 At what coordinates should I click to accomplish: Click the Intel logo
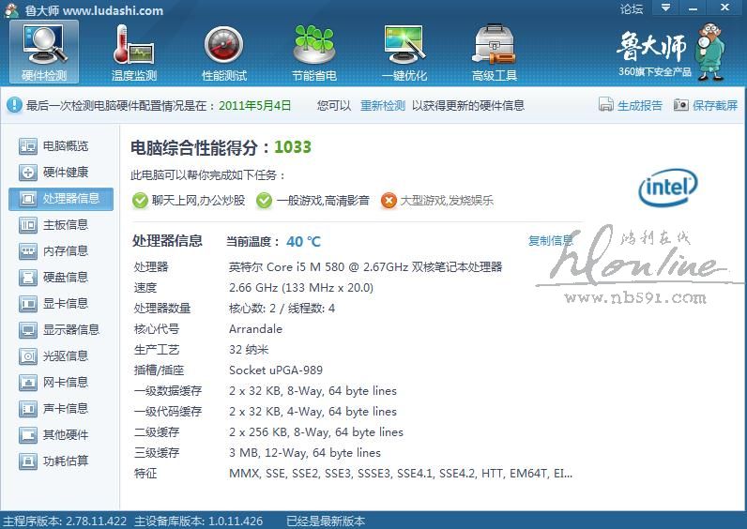click(x=667, y=188)
